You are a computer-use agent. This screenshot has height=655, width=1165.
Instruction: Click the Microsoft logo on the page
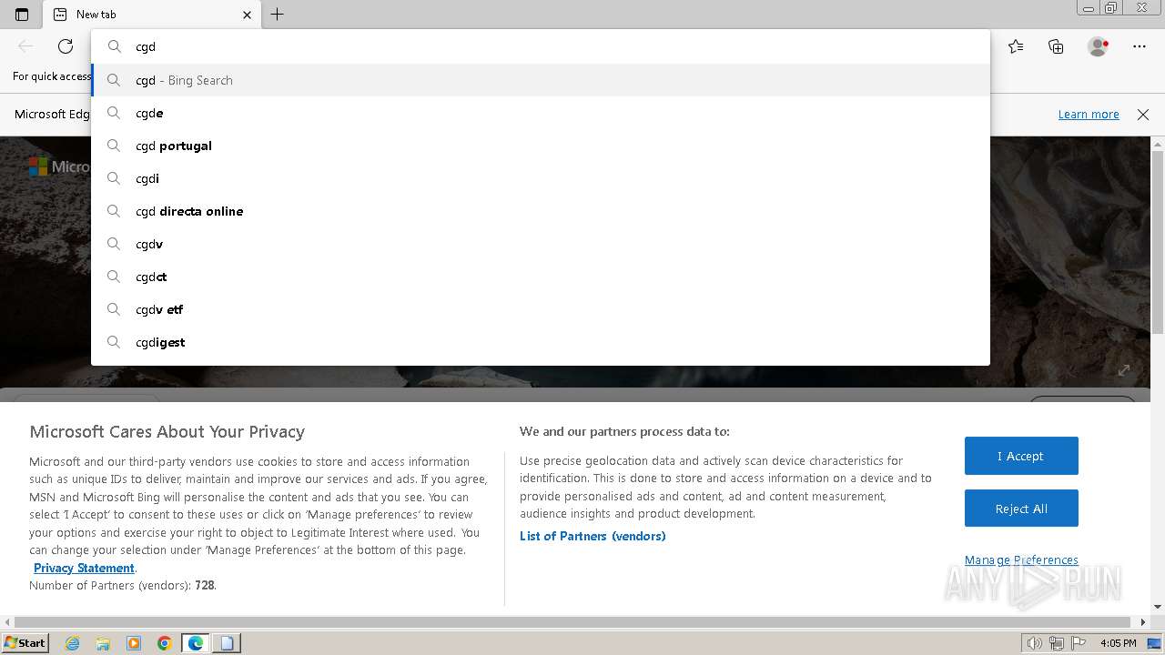(38, 166)
